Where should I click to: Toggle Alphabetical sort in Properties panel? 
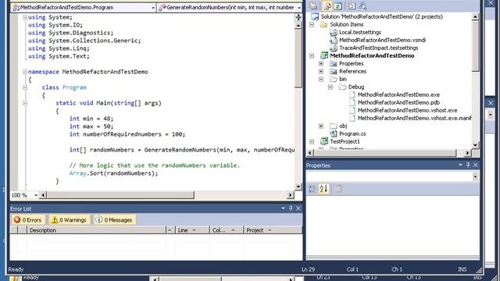[323, 189]
